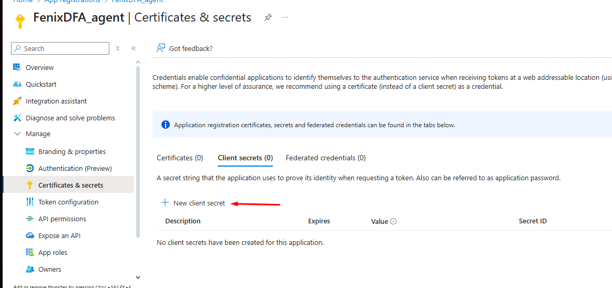Open Authentication (Preview) in sidebar

point(75,168)
